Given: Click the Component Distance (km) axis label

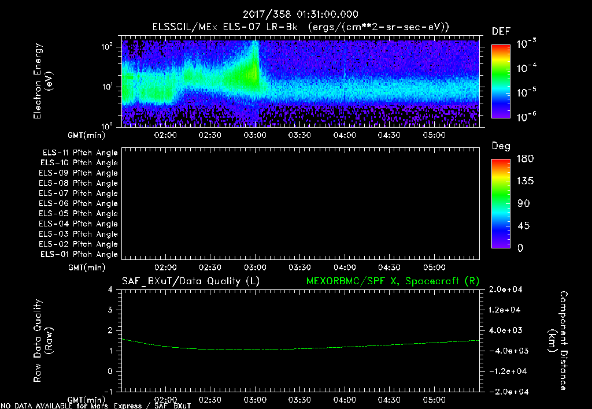Looking at the screenshot, I should (558, 341).
